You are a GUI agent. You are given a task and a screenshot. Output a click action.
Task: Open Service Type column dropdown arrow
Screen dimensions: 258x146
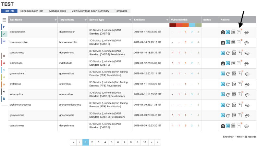point(130,20)
